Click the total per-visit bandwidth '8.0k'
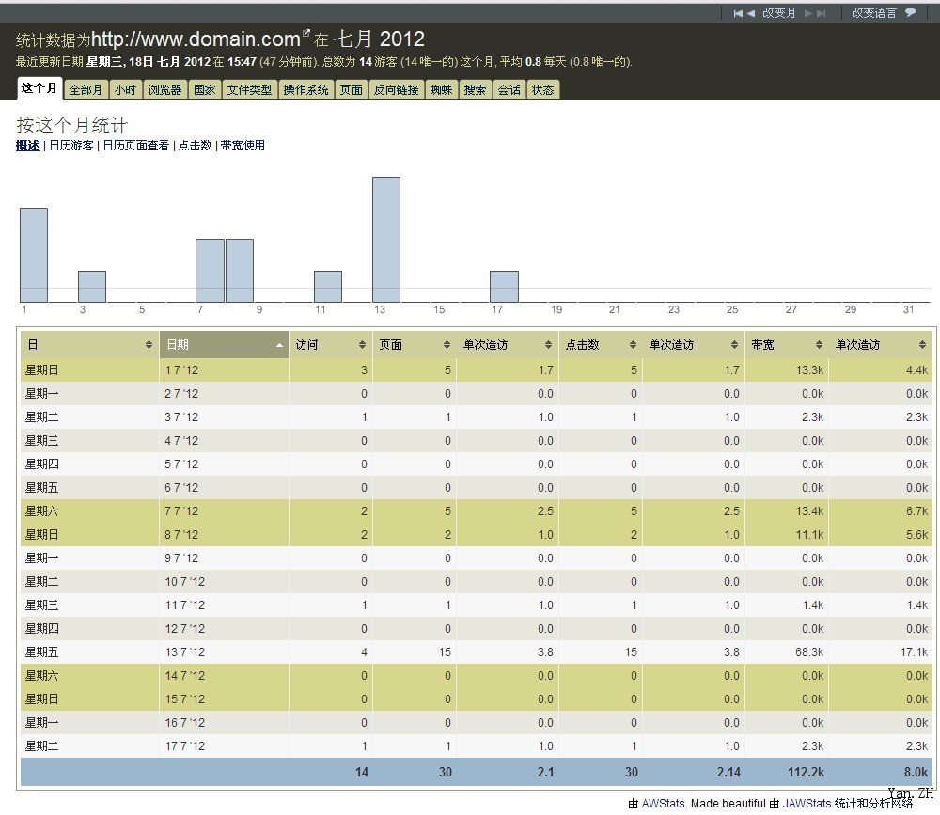The image size is (940, 815). tap(916, 772)
